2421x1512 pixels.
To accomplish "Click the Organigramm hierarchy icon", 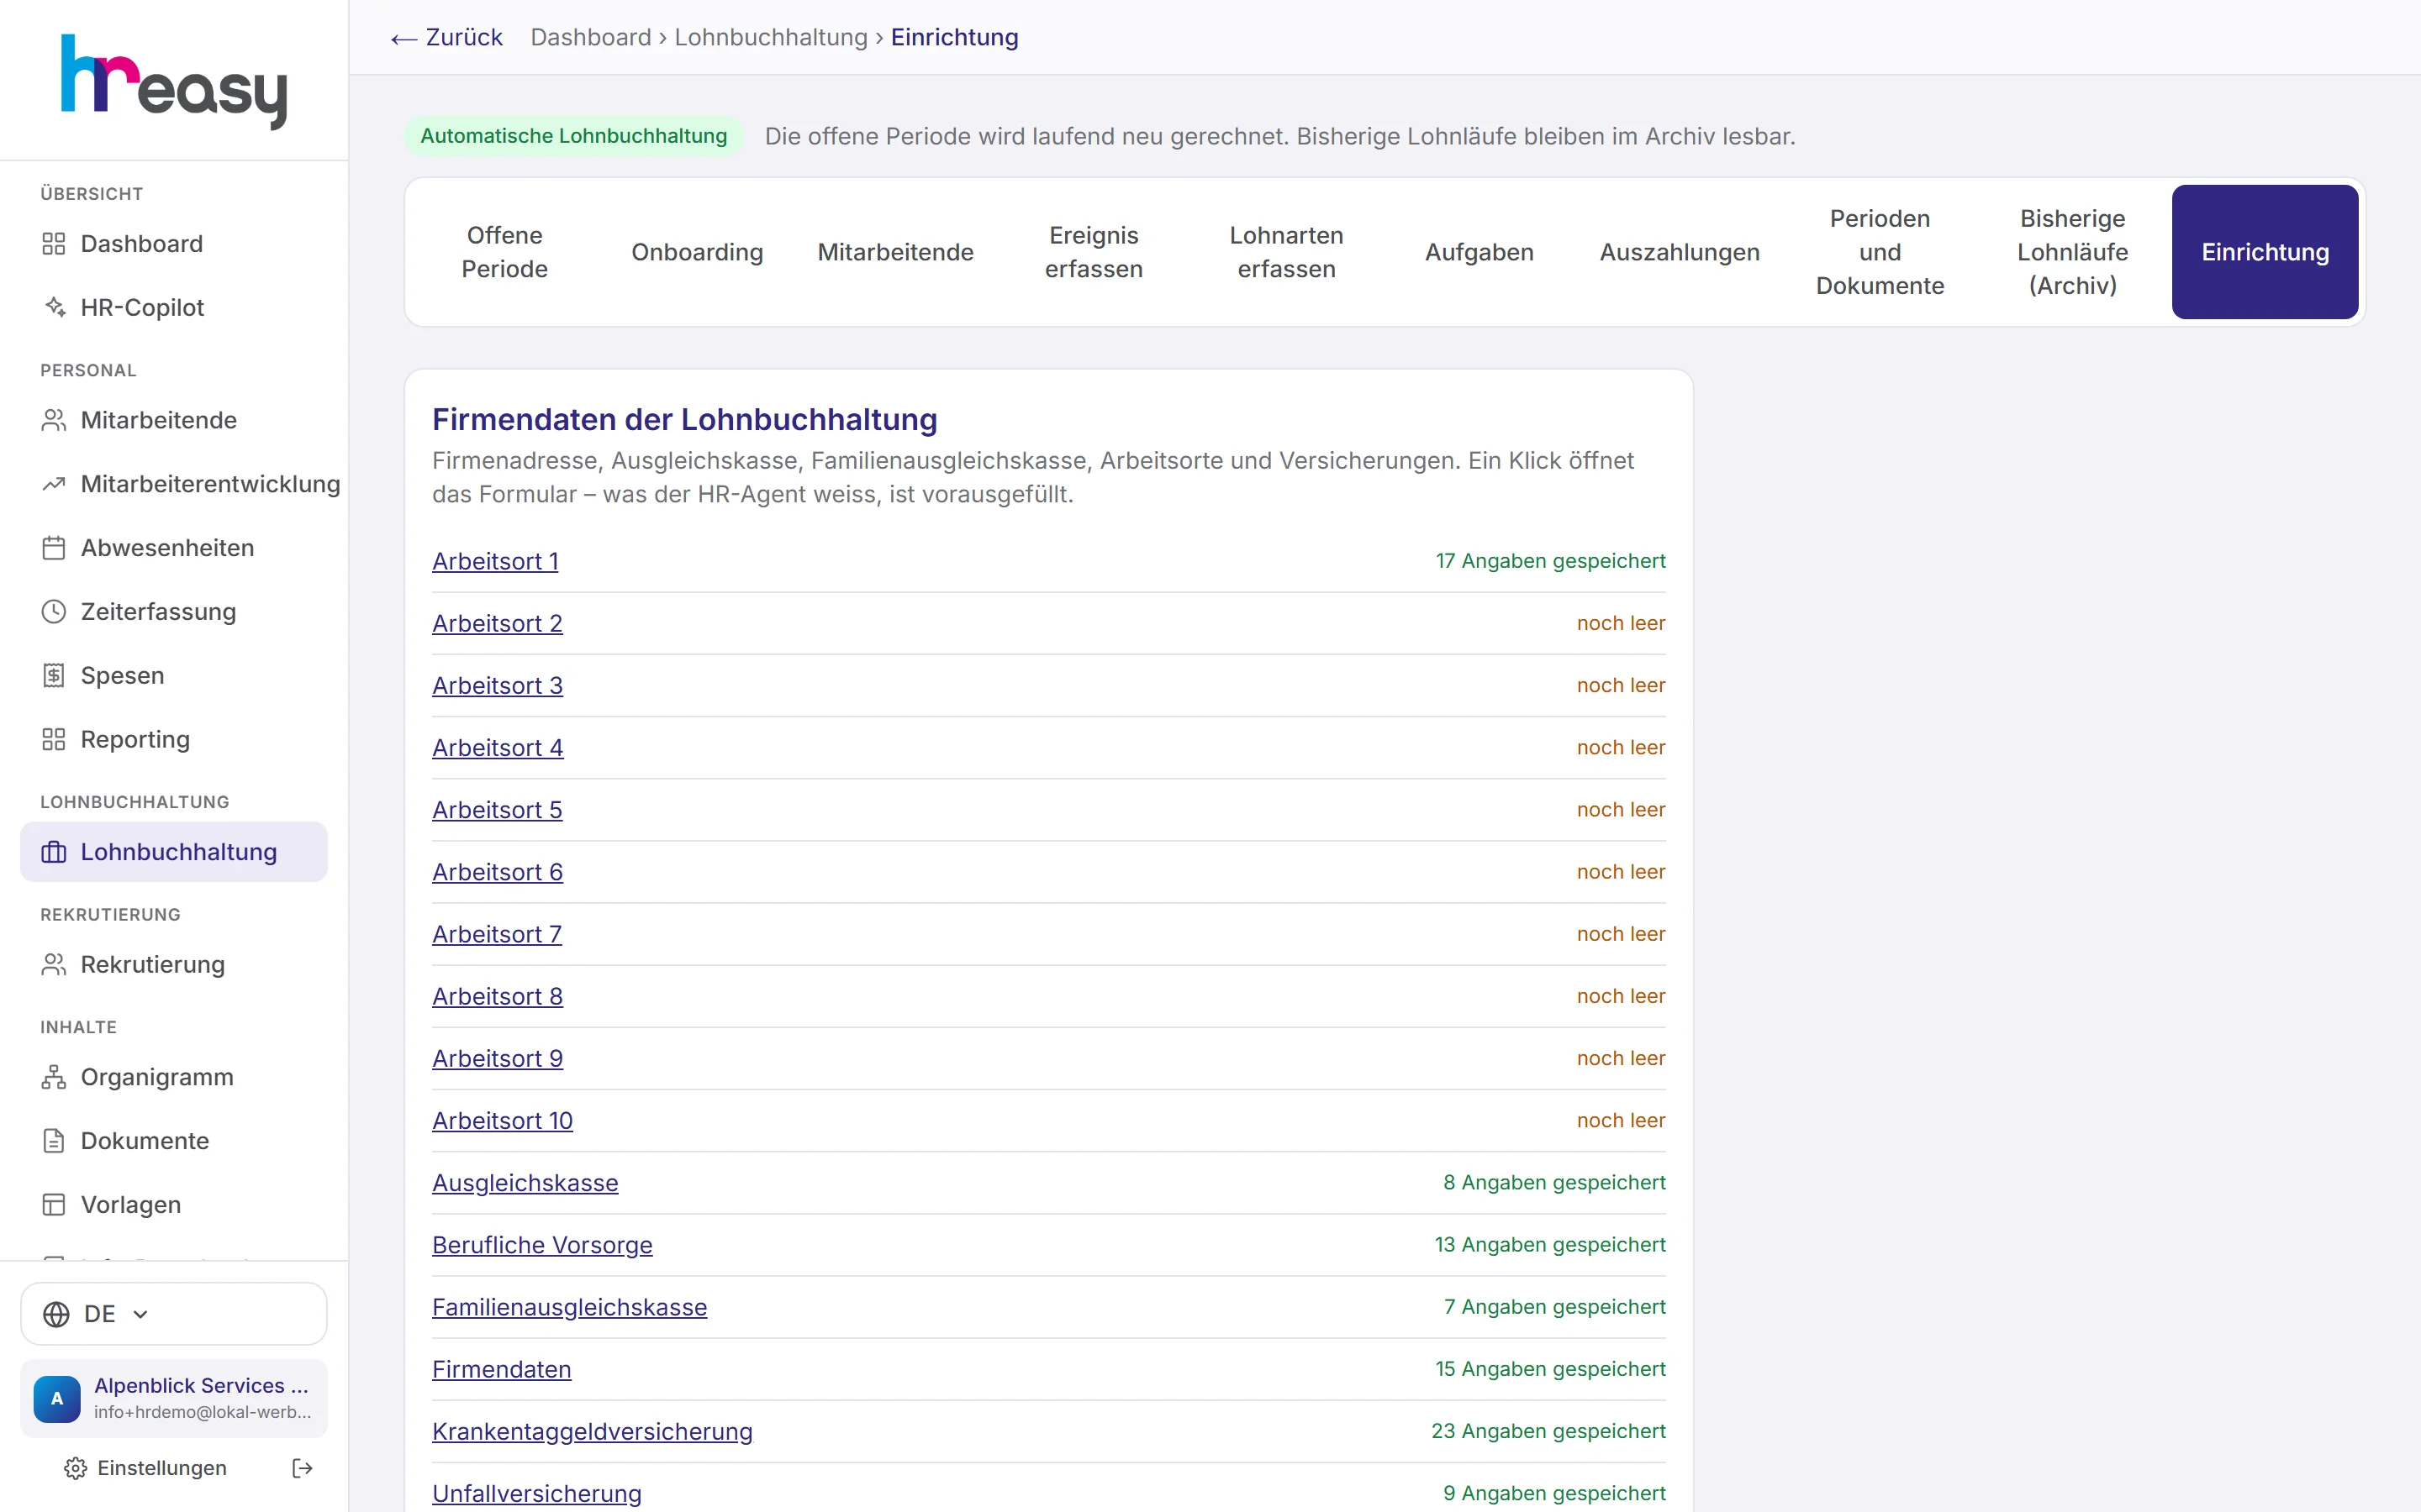I will (54, 1077).
